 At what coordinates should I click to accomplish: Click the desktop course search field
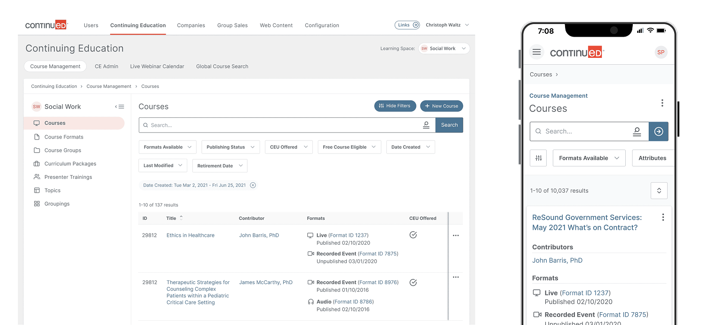click(x=282, y=125)
